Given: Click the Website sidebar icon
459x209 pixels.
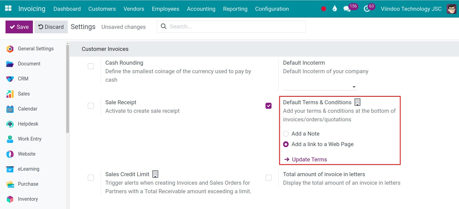Looking at the screenshot, I should tap(10, 154).
